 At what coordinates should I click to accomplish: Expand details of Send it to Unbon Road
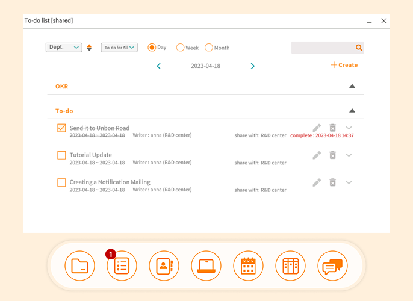[x=349, y=128]
